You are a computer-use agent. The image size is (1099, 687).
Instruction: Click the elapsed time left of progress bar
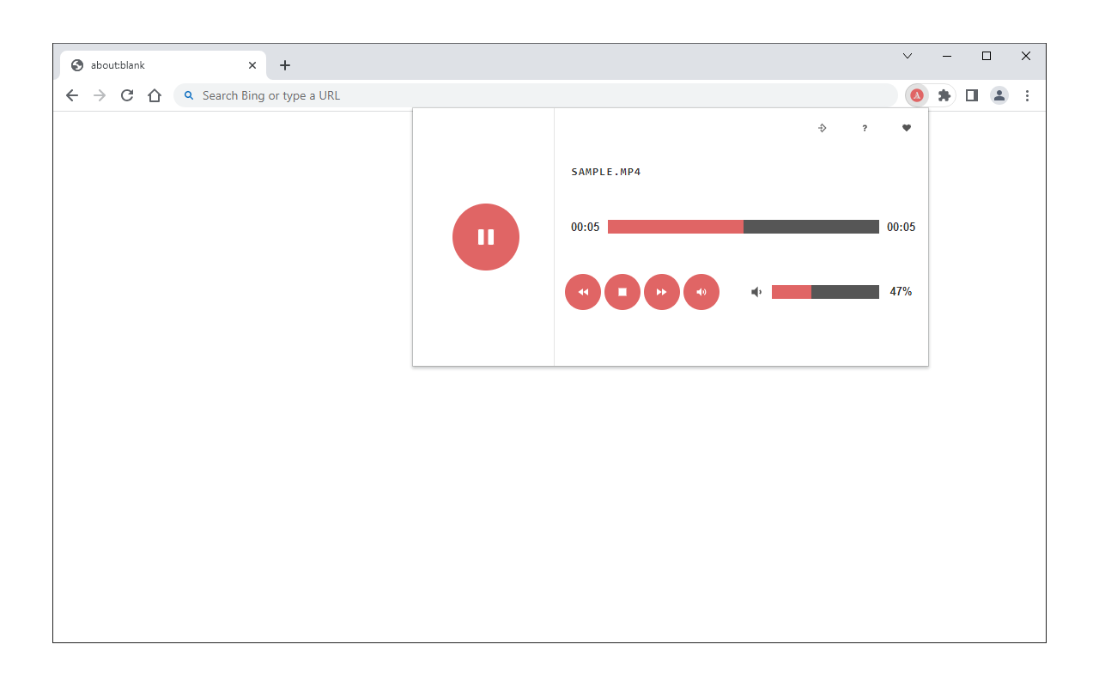coord(586,228)
